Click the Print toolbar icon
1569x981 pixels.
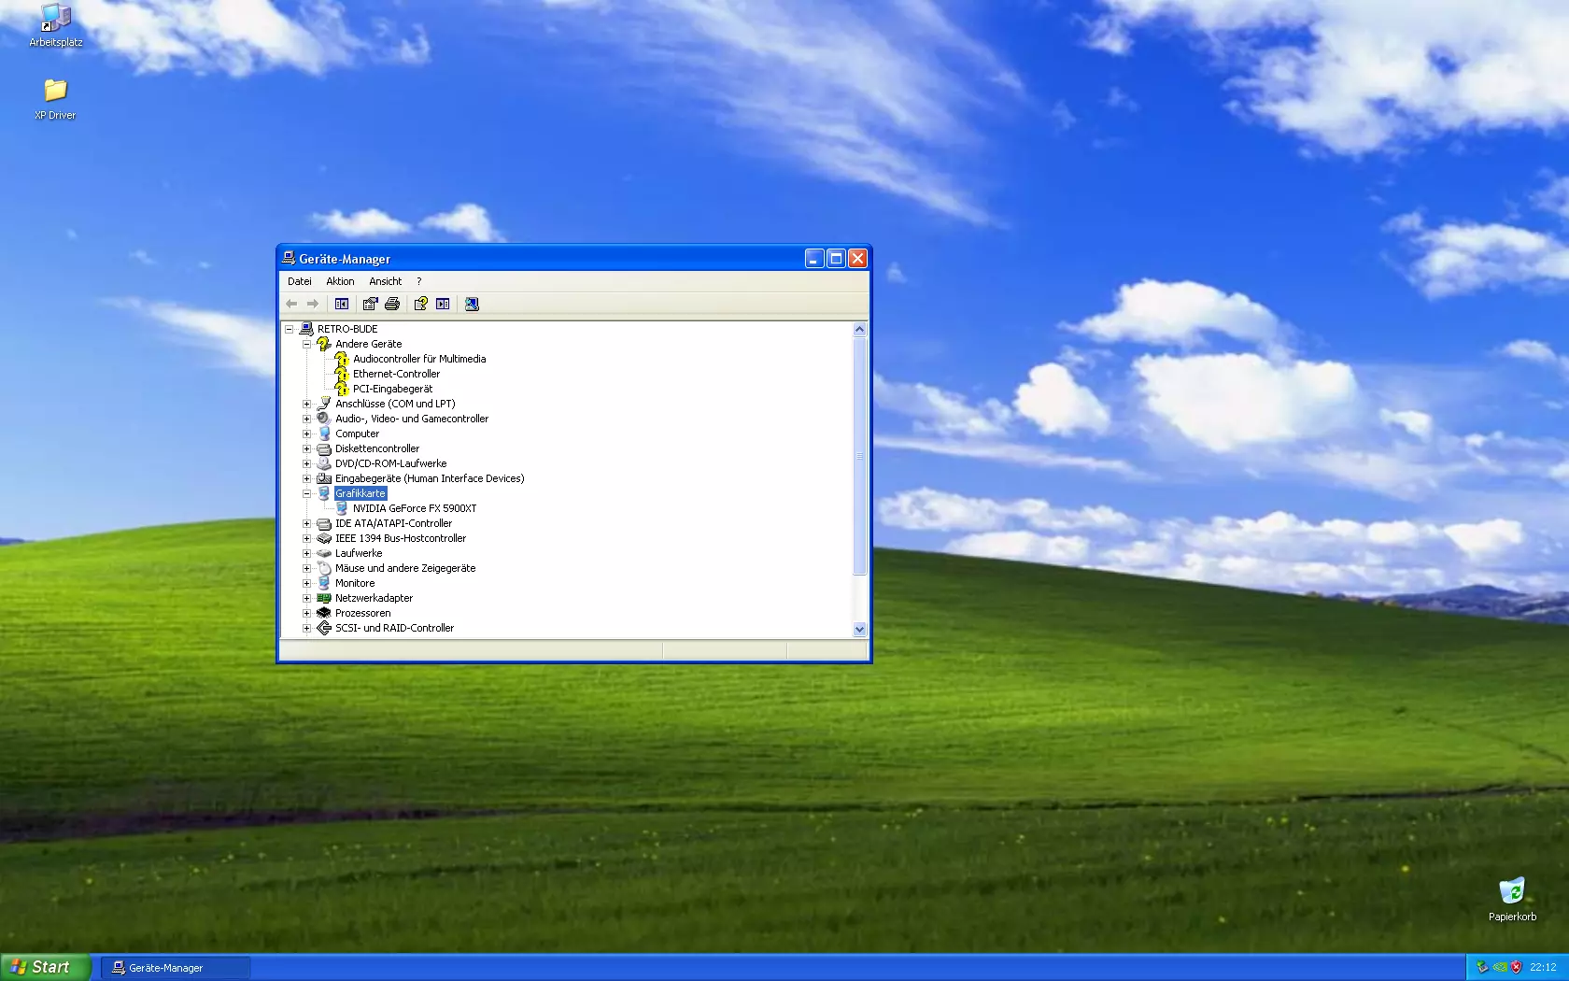point(392,304)
